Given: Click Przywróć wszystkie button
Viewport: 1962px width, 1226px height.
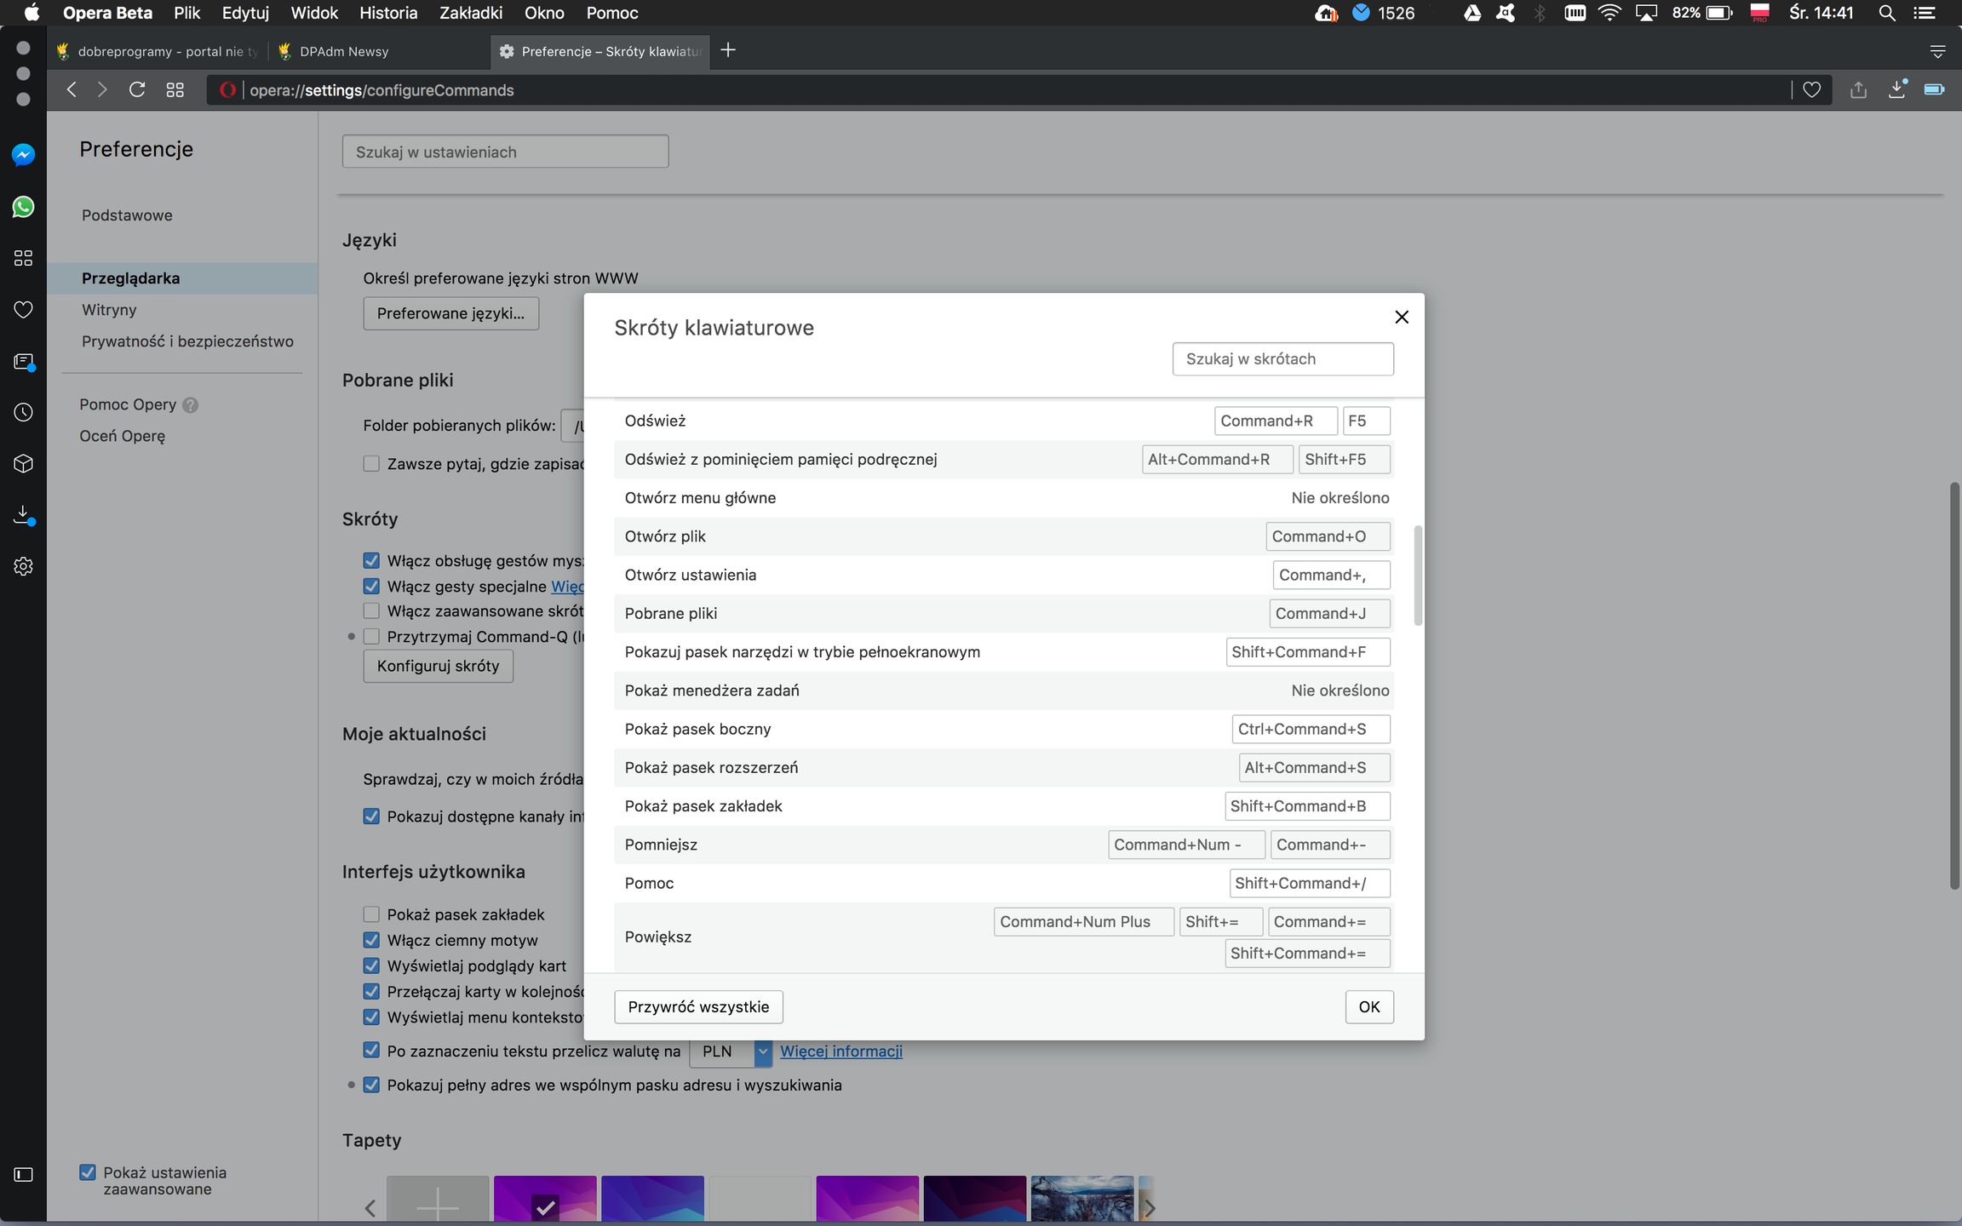Looking at the screenshot, I should click(698, 1006).
